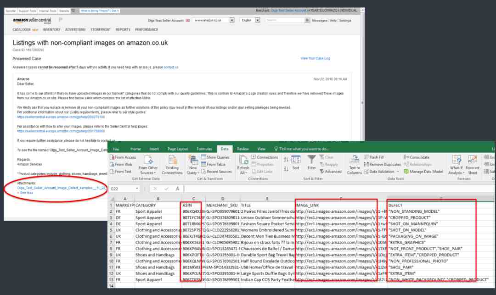
Task: Click the amazon seller central logo
Action: click(x=32, y=21)
